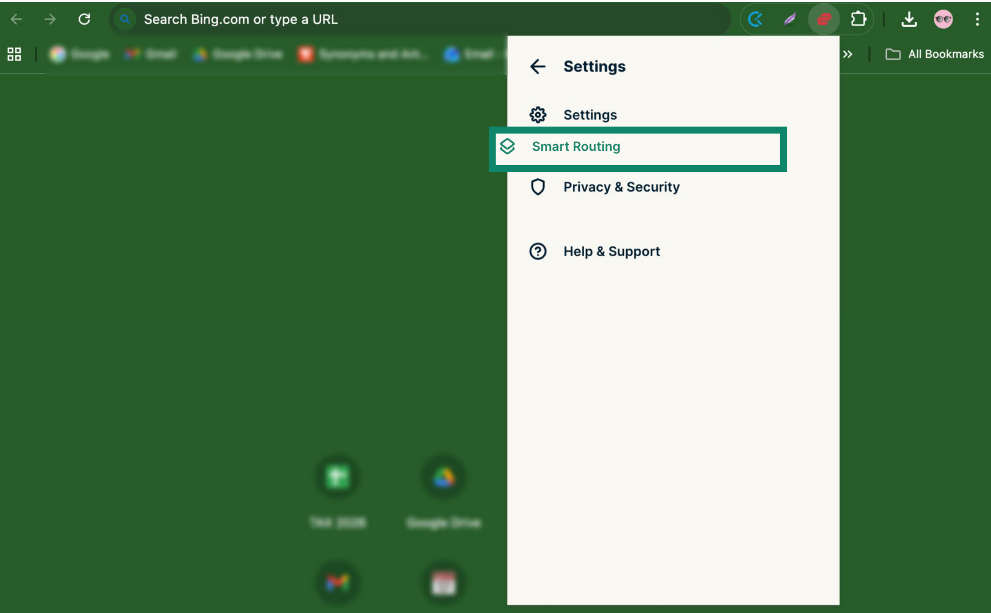Click the browser back navigation arrow

coord(16,19)
